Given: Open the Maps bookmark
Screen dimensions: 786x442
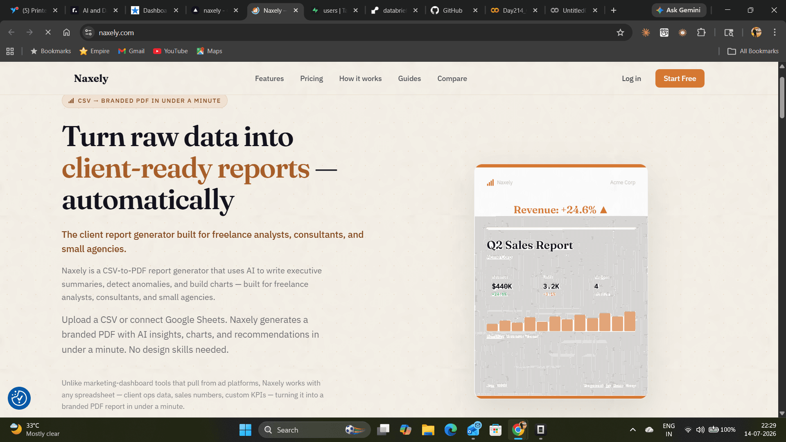Looking at the screenshot, I should (x=209, y=51).
